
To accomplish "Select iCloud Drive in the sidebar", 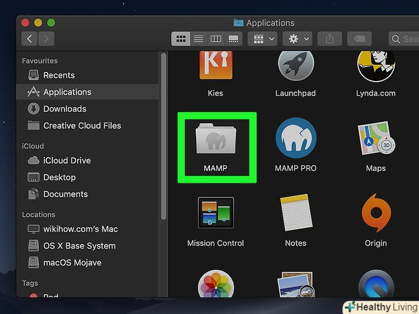I will [67, 160].
